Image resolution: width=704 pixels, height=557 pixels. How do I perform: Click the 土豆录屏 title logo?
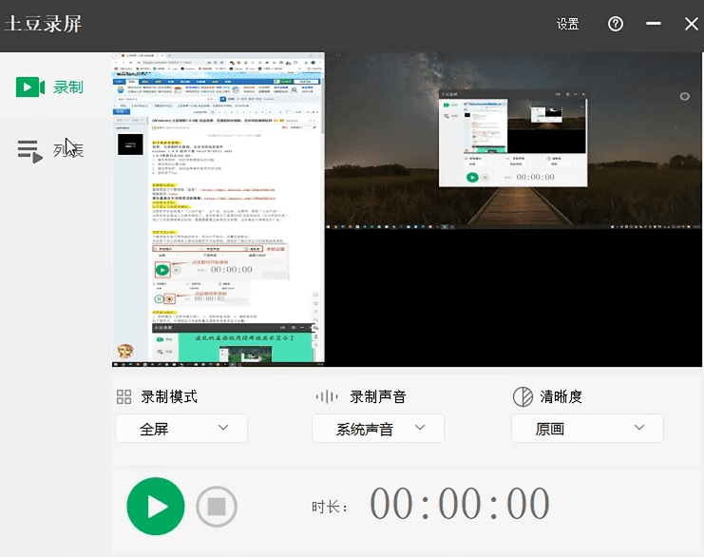[43, 25]
